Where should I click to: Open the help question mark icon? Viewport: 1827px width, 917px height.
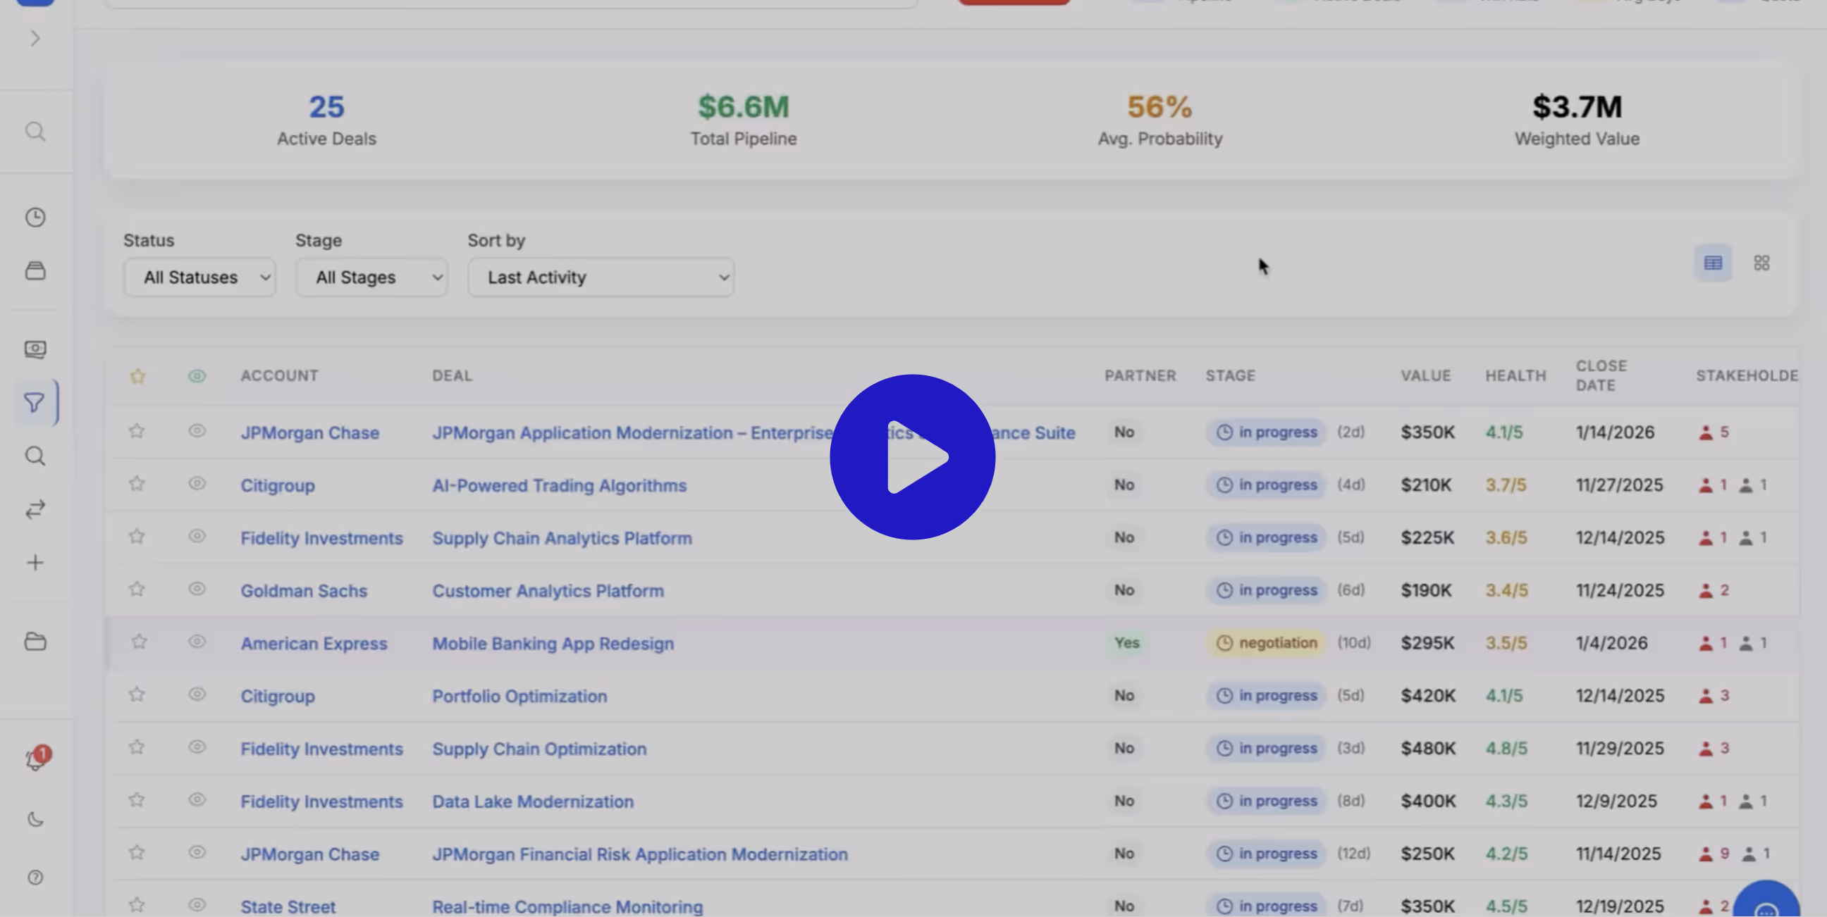[35, 878]
